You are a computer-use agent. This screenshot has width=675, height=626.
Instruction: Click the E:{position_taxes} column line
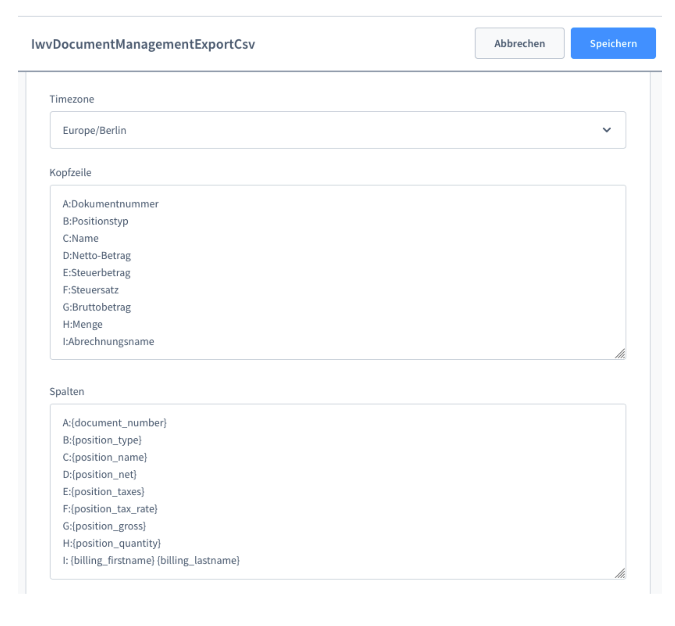(x=103, y=492)
